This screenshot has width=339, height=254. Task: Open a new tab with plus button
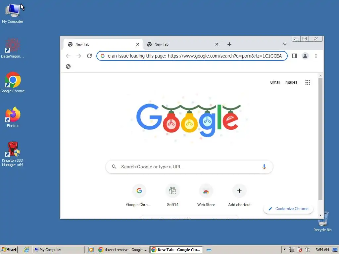pyautogui.click(x=229, y=44)
